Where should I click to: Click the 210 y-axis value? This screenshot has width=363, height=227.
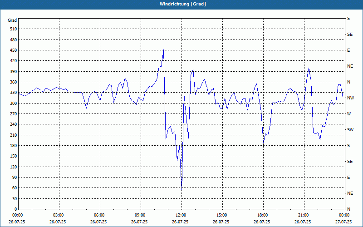point(14,135)
